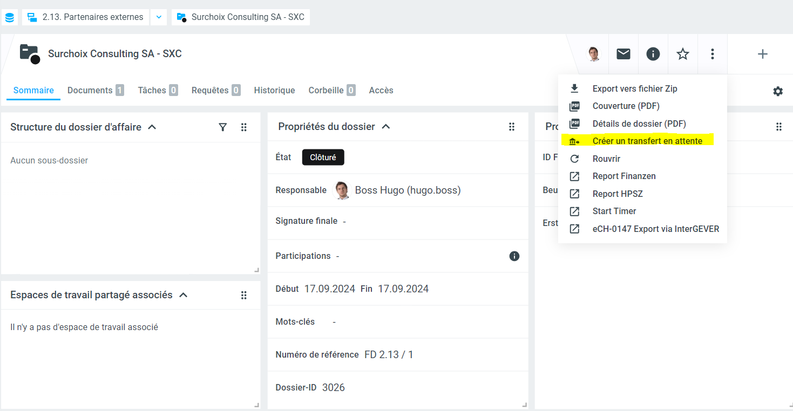The width and height of the screenshot is (793, 411).
Task: Open the dossier info icon in header
Action: 653,54
